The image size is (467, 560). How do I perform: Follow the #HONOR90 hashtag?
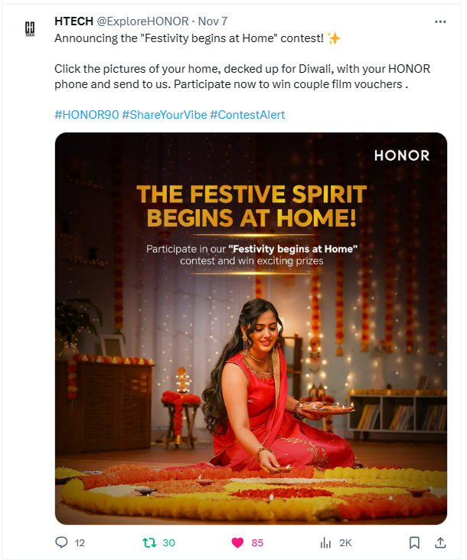[x=87, y=115]
